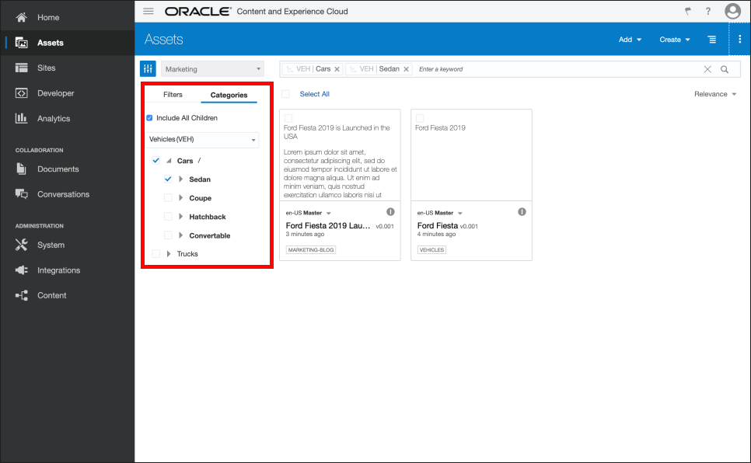751x463 pixels.
Task: Open the Home icon in sidebar
Action: point(21,17)
